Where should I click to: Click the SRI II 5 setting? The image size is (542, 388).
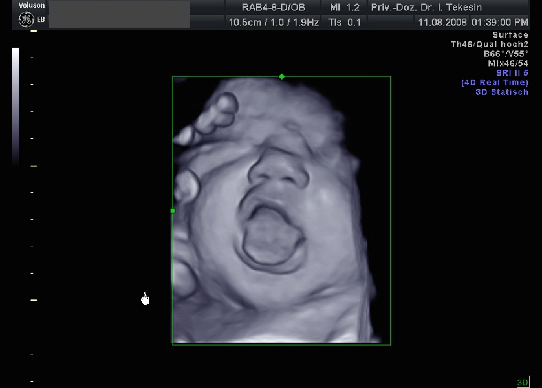512,73
